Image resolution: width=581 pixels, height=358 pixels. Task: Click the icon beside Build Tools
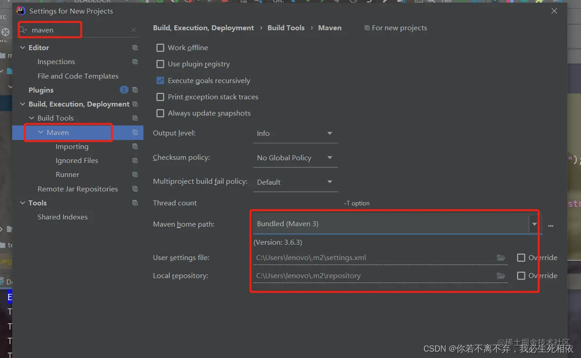135,118
